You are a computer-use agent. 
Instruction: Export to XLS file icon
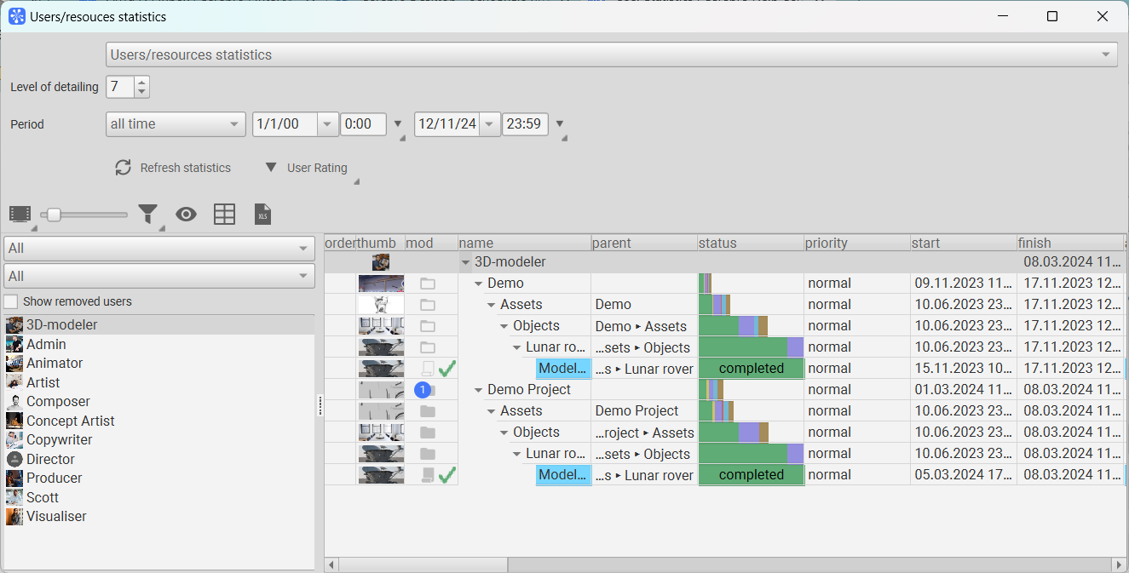click(x=263, y=215)
